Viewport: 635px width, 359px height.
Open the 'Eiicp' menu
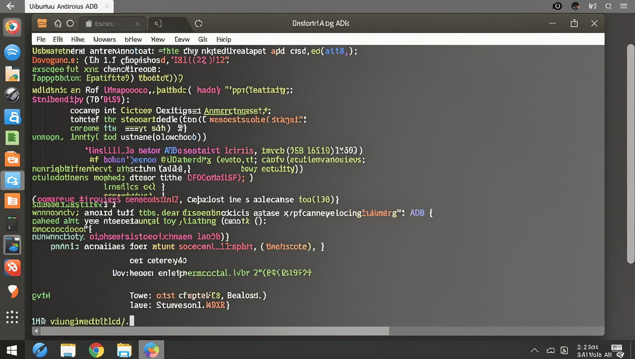224,39
